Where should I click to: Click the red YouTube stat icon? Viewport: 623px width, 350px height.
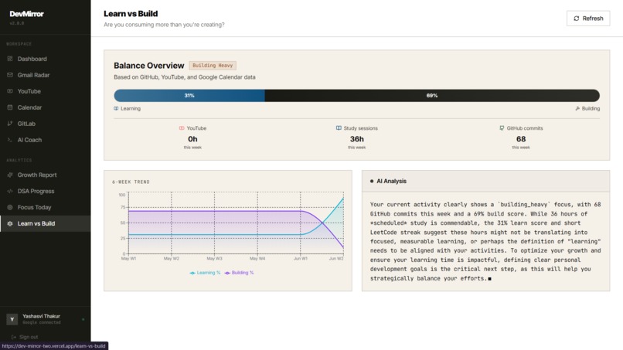coord(182,128)
